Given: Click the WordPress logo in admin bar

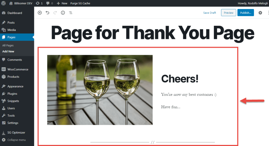Looking at the screenshot, I should [3, 3].
